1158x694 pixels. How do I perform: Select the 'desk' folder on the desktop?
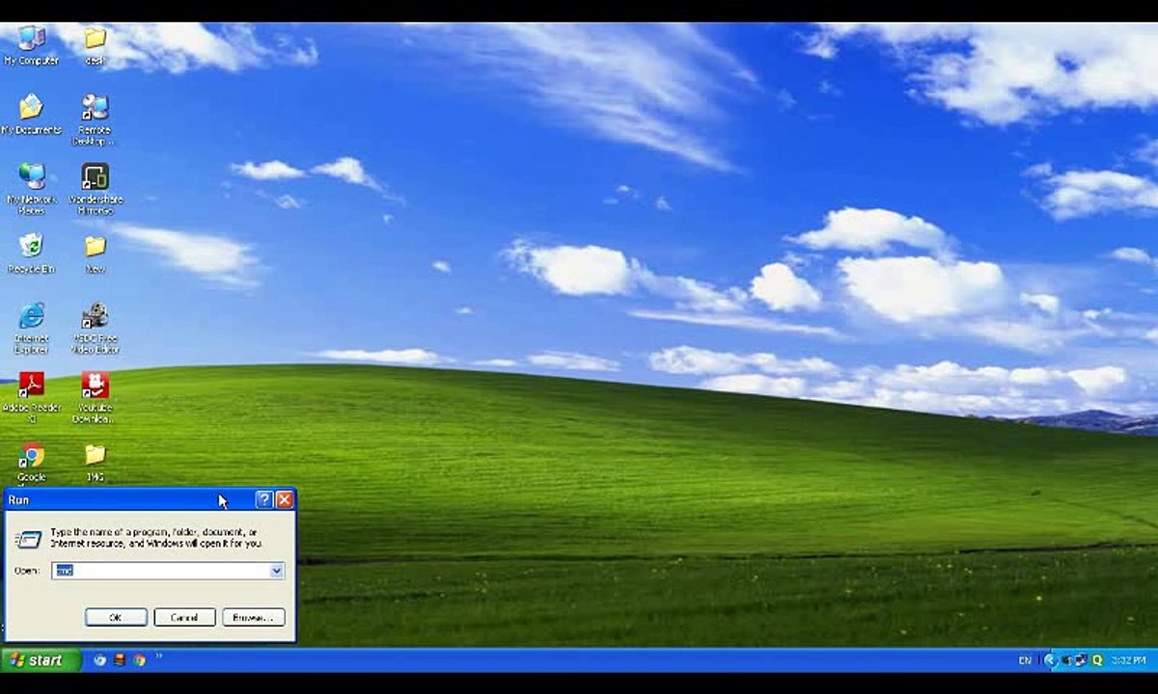point(95,45)
